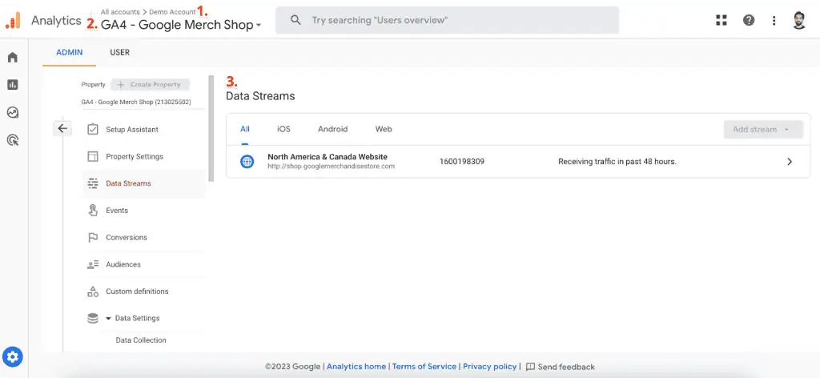This screenshot has width=820, height=378.
Task: Click the back arrow in property column
Action: click(62, 128)
